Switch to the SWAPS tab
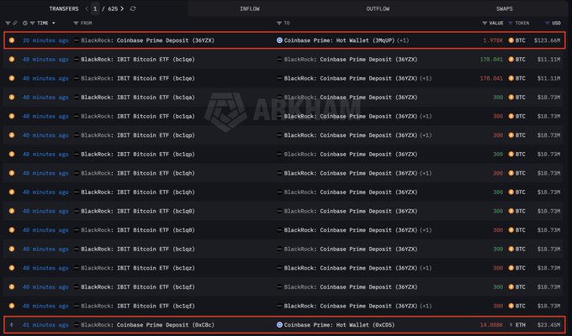 (505, 8)
